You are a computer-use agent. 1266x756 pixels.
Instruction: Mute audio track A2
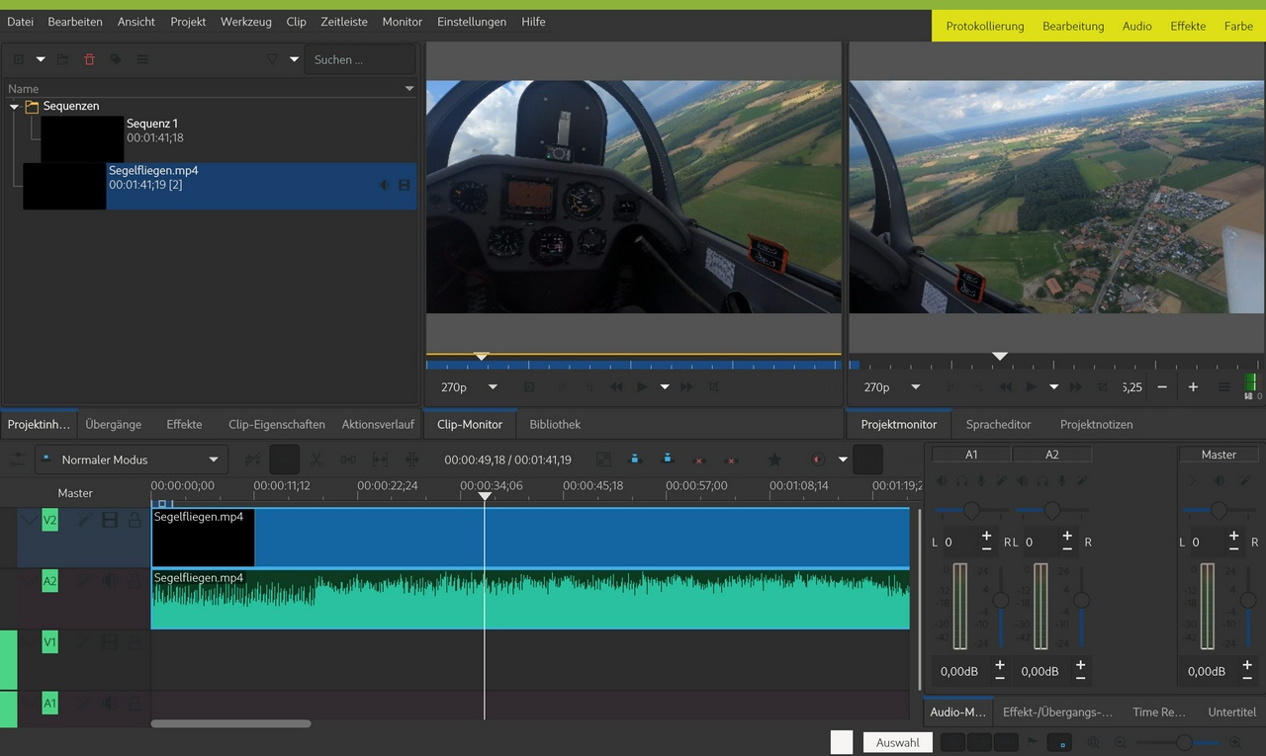tap(109, 581)
